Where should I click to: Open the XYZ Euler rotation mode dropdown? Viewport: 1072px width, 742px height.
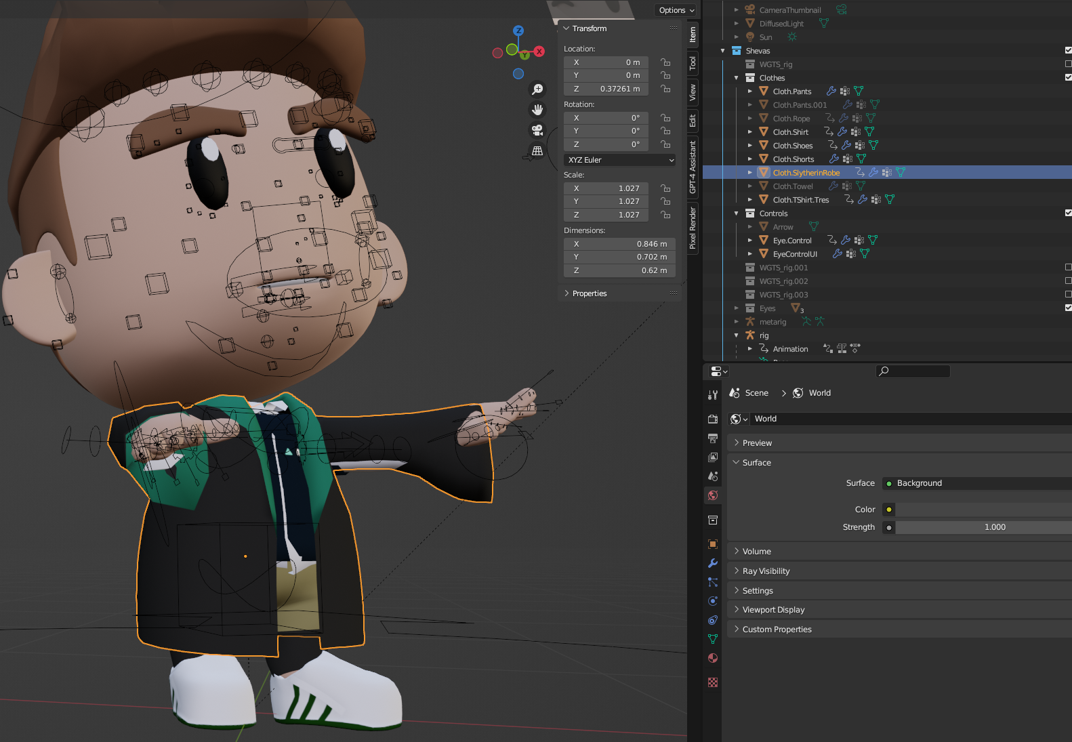coord(620,160)
